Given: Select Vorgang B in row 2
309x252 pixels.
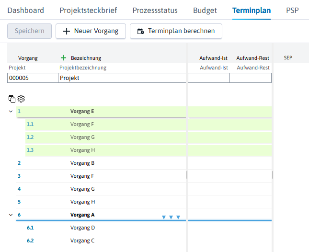Looking at the screenshot, I should click(x=82, y=163).
